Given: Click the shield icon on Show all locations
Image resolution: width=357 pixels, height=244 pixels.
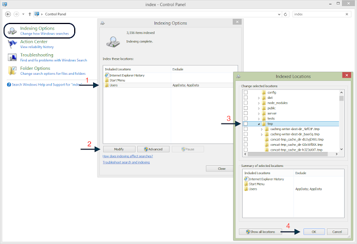Looking at the screenshot, I should [248, 232].
